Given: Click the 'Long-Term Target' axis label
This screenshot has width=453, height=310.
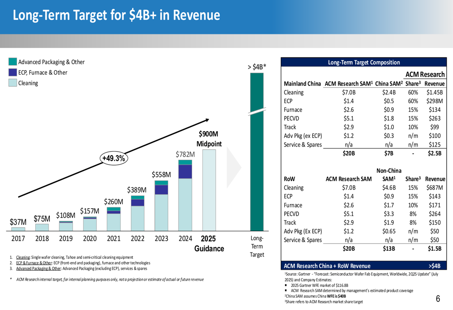Looking at the screenshot, I should click(x=257, y=246).
